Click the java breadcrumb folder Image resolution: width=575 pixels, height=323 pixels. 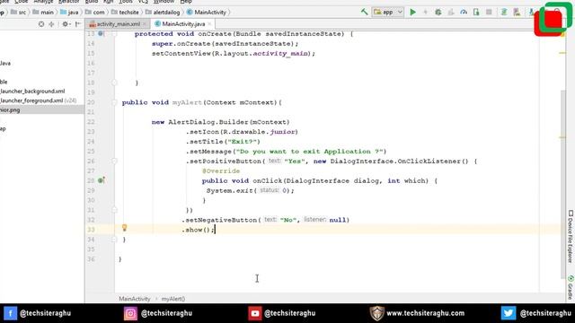tap(69, 12)
